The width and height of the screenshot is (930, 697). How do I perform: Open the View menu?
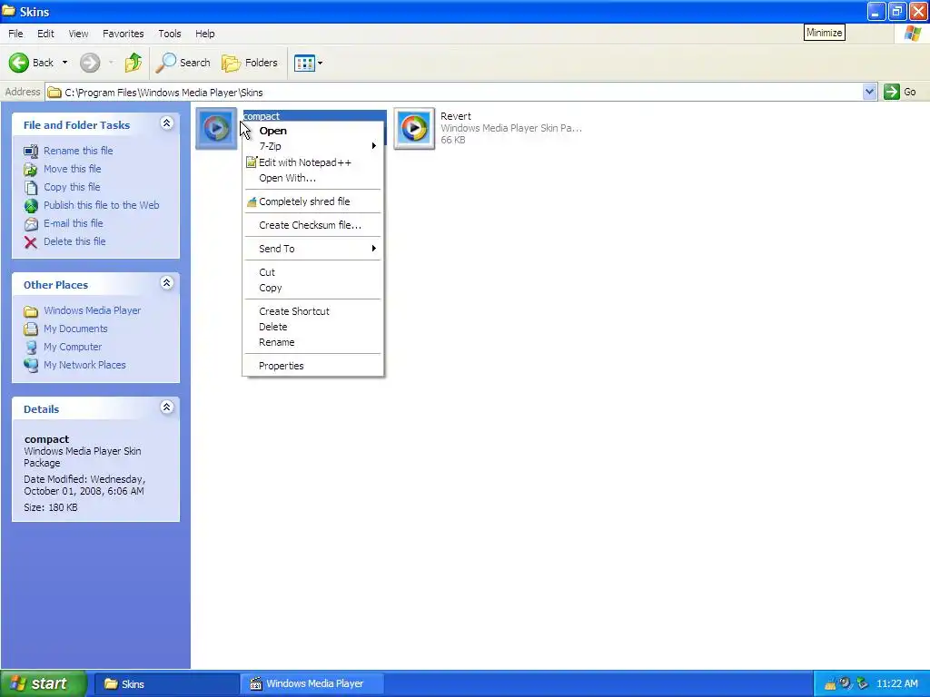tap(78, 34)
